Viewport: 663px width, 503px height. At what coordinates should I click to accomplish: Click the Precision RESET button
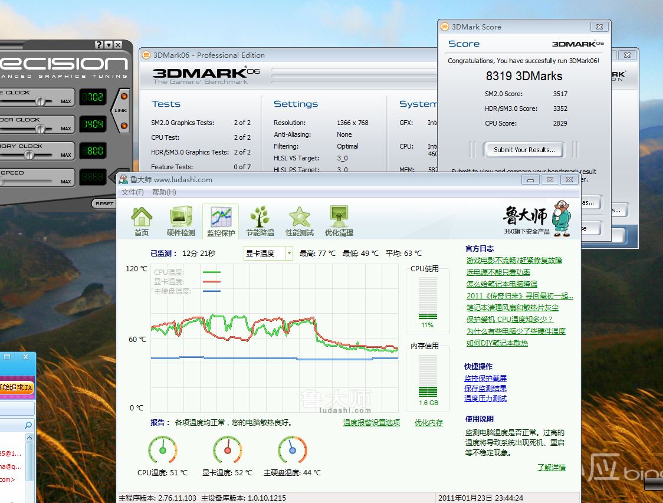point(104,204)
